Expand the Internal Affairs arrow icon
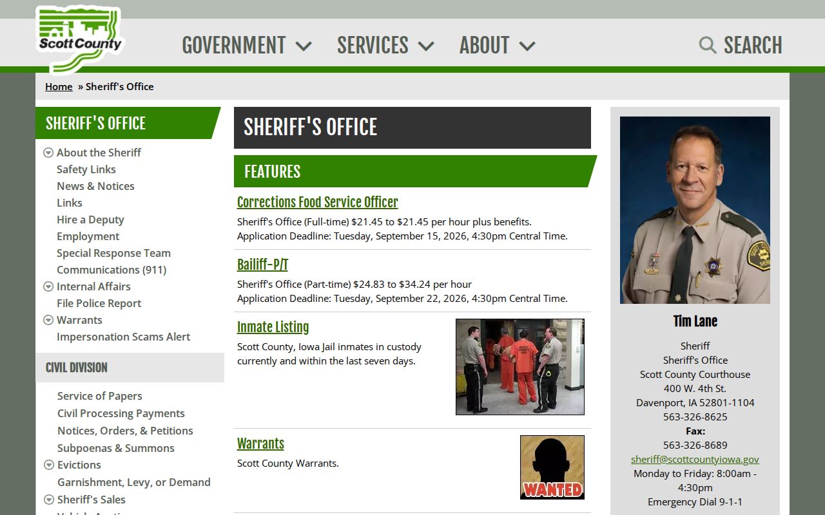 pos(48,286)
